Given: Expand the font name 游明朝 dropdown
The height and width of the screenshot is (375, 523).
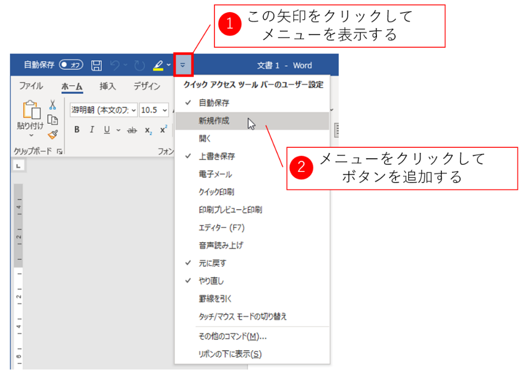Looking at the screenshot, I should (x=133, y=110).
